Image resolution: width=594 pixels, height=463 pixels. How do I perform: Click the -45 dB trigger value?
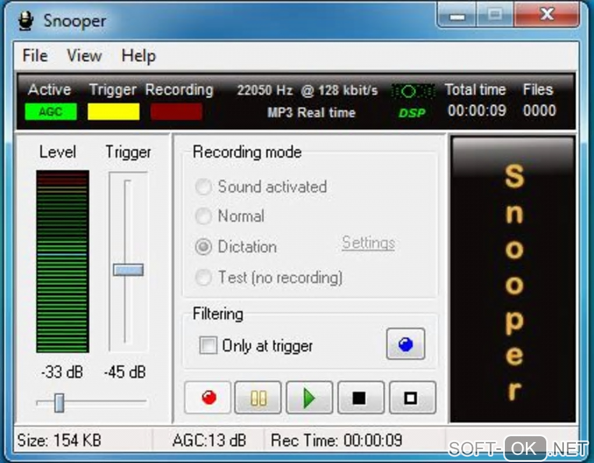tap(125, 372)
